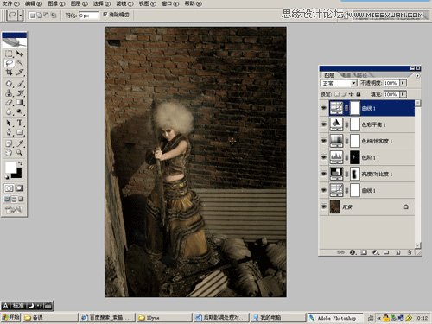
Task: Toggle the anti-alias (消除锯齿) checkbox
Action: coord(105,14)
